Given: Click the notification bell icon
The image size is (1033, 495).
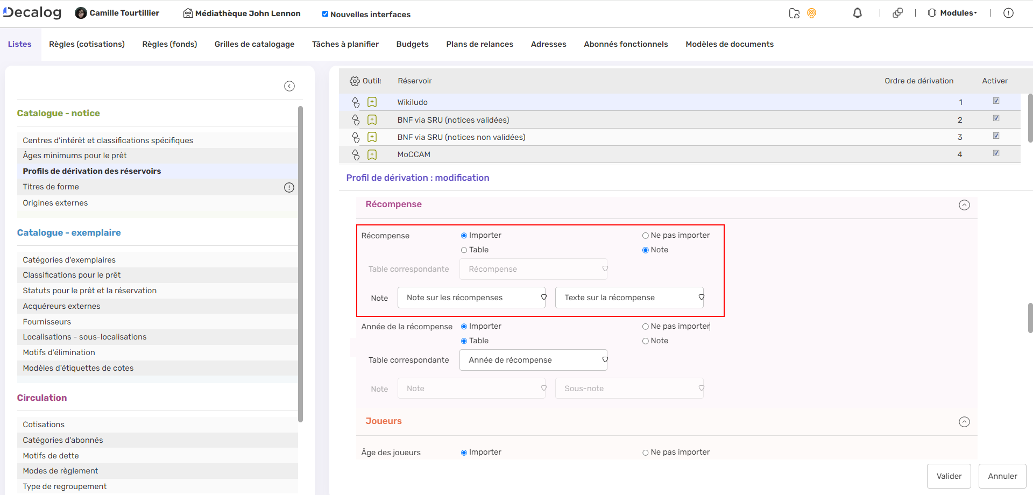Looking at the screenshot, I should [858, 13].
